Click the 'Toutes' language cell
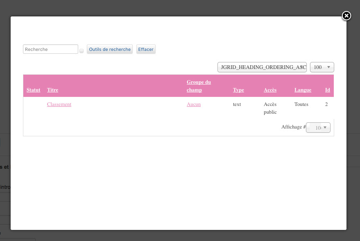Viewport: 360px width, 241px height. [x=301, y=104]
